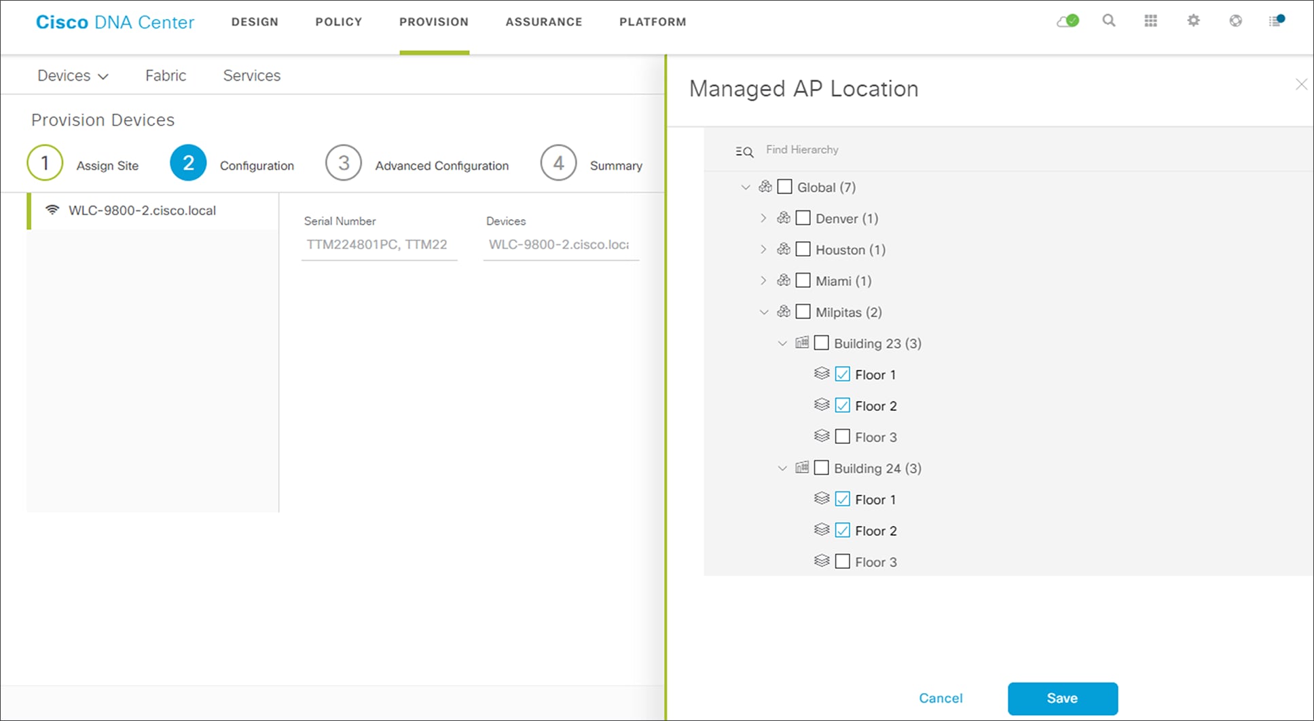Viewport: 1314px width, 721px height.
Task: Click the Building 24 building icon
Action: (802, 468)
